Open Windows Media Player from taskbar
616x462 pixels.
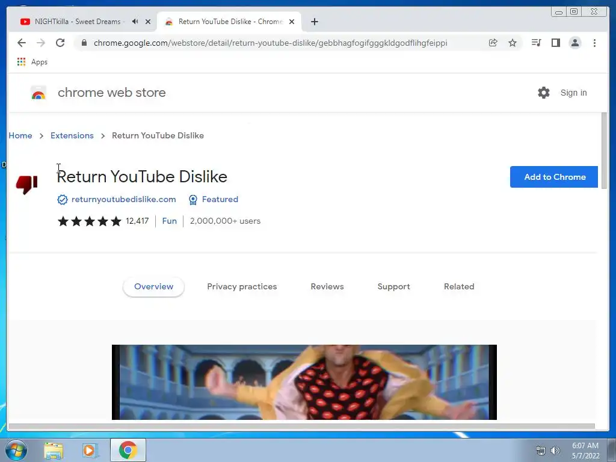(90, 451)
